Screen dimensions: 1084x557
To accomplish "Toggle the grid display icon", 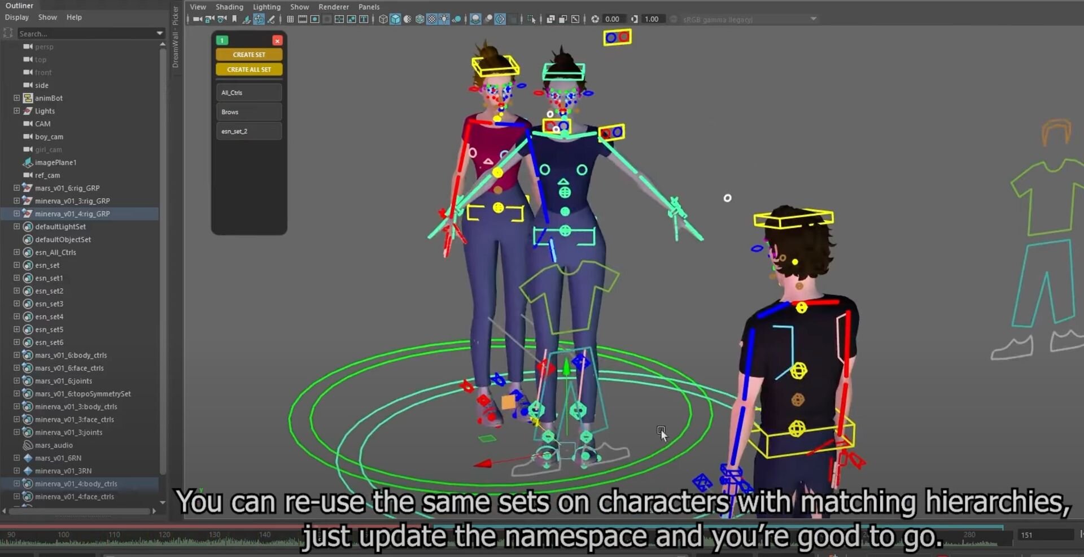I will coord(290,19).
